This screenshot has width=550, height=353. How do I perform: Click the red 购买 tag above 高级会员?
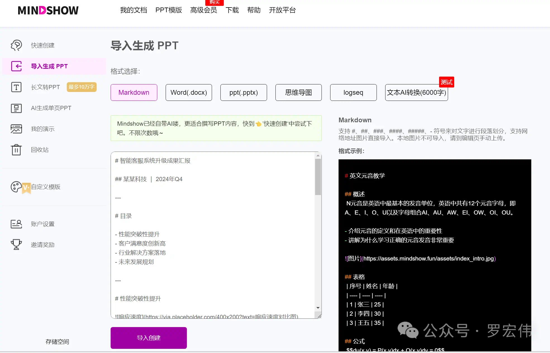pyautogui.click(x=215, y=2)
